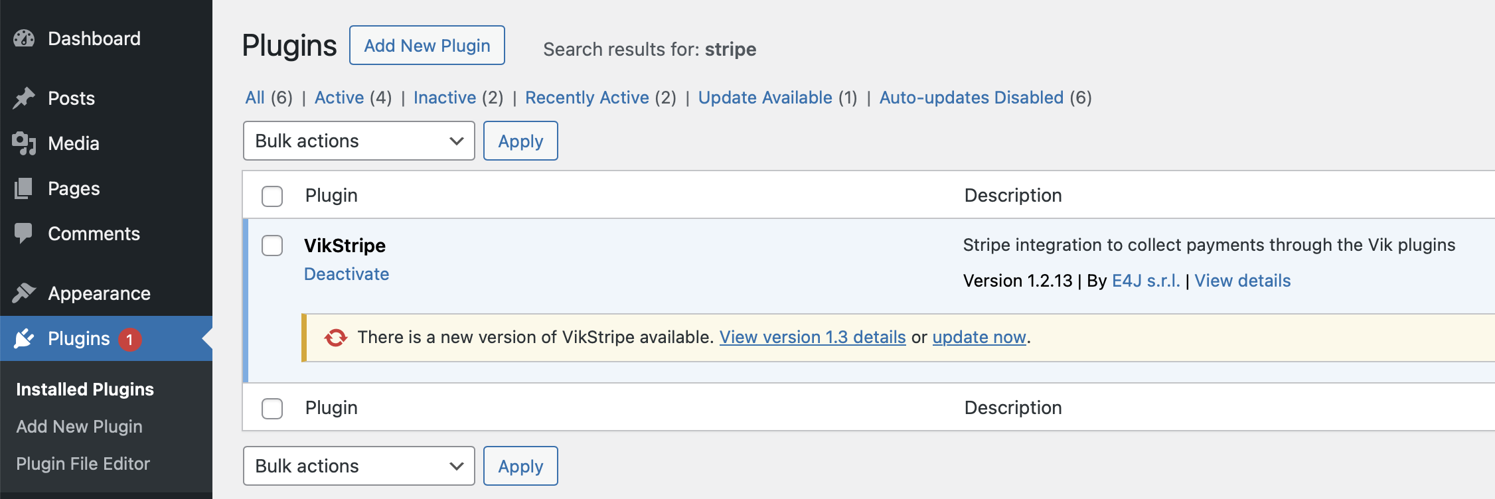Show Update Available plugins
This screenshot has height=499, width=1495.
[778, 98]
